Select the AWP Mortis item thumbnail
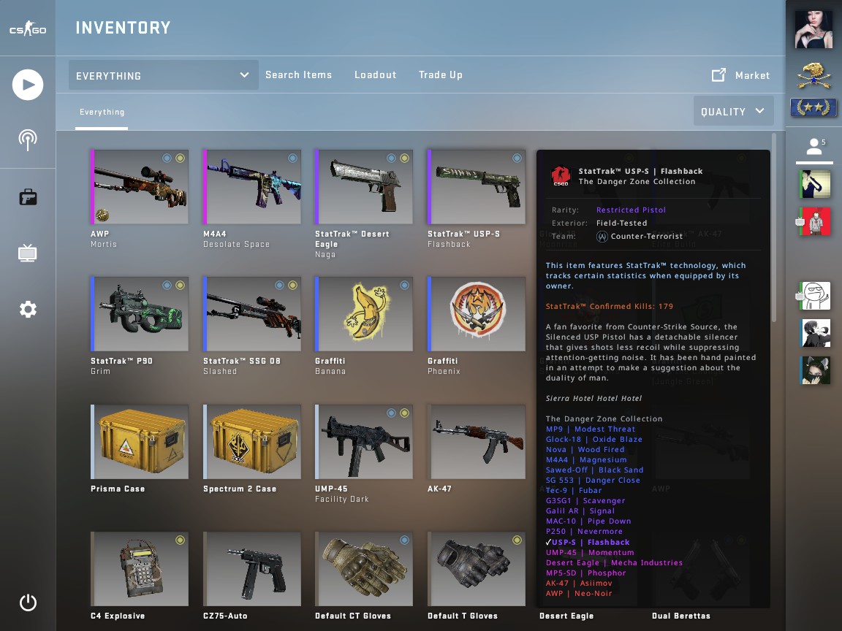Image resolution: width=842 pixels, height=631 pixels. (x=140, y=187)
